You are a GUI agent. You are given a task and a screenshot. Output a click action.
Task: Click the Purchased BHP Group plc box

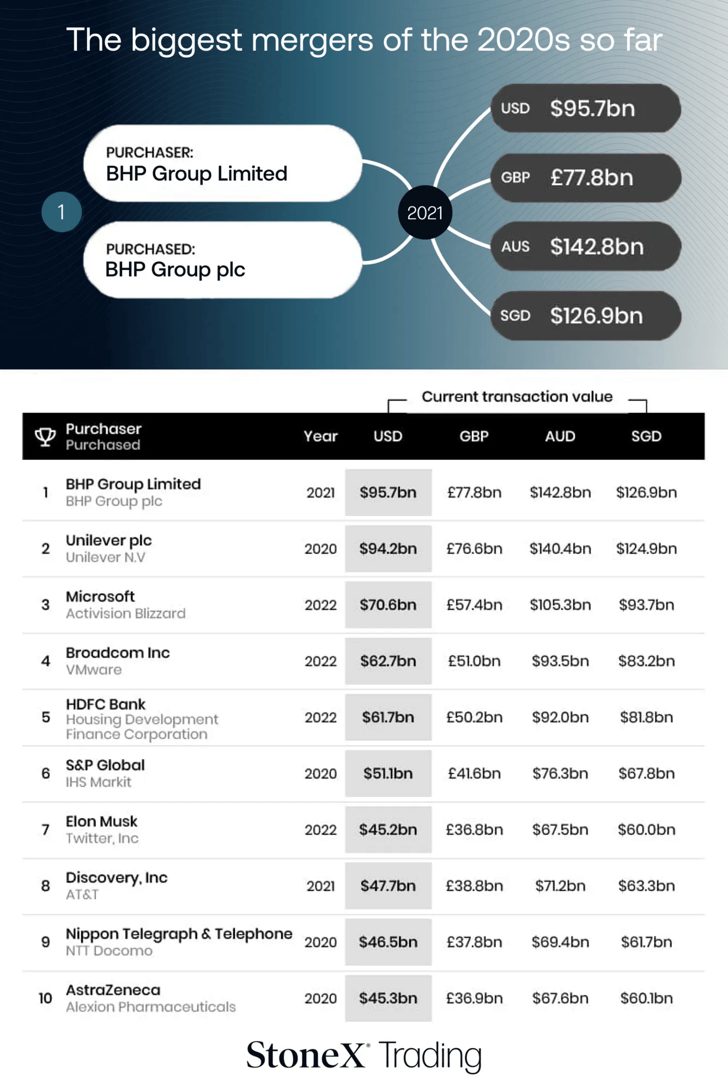[x=223, y=260]
